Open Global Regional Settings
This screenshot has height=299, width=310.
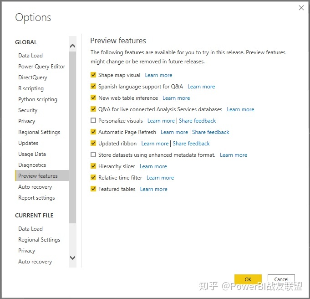[x=39, y=132]
